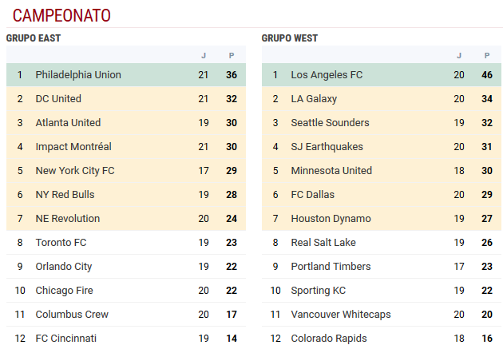Open the FC Cincinnati team link
The width and height of the screenshot is (503, 345).
tap(65, 339)
